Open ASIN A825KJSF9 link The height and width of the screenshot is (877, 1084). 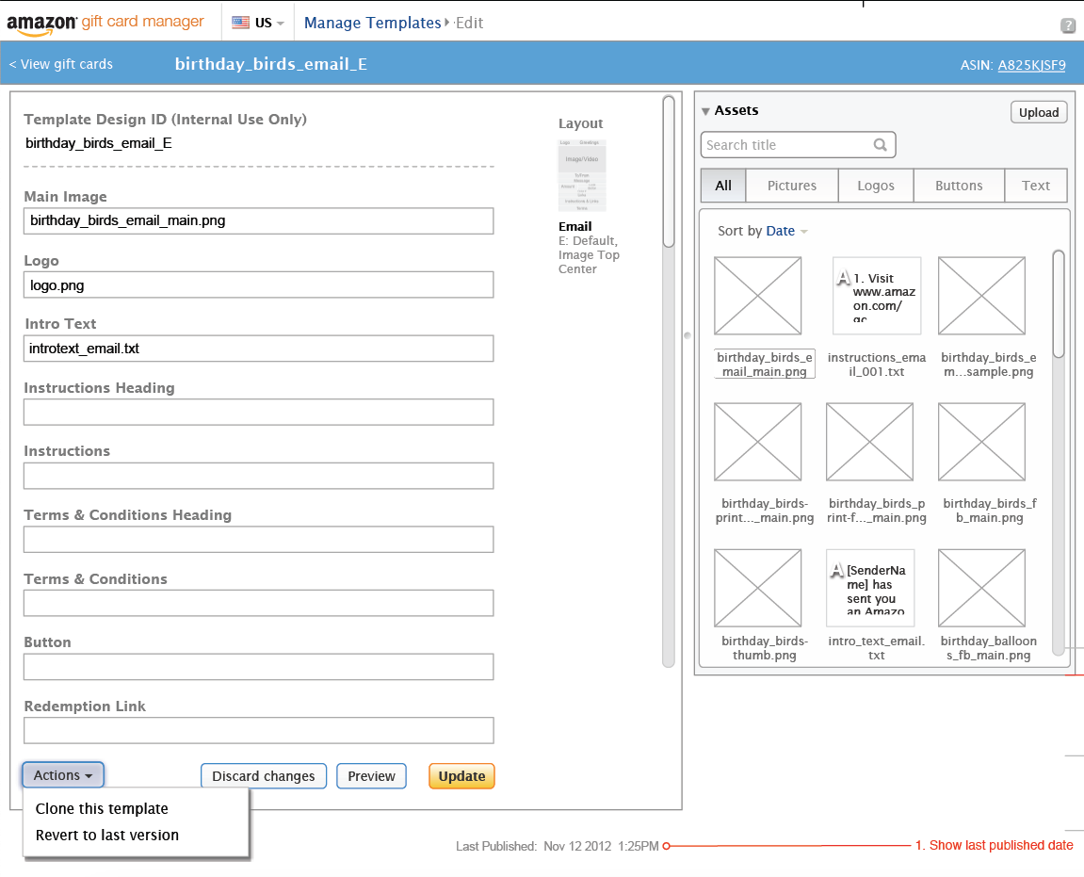[x=1031, y=65]
